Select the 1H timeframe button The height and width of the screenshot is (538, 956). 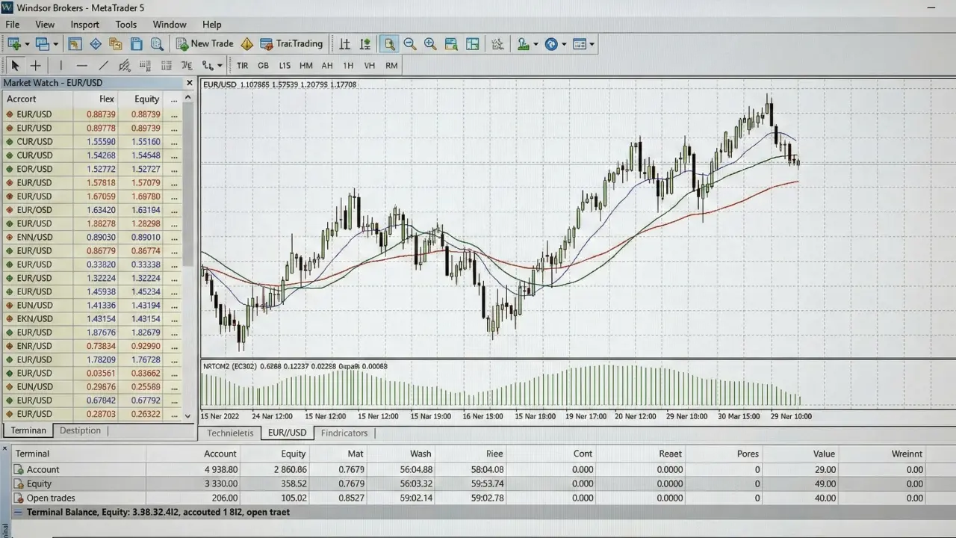[x=348, y=65]
